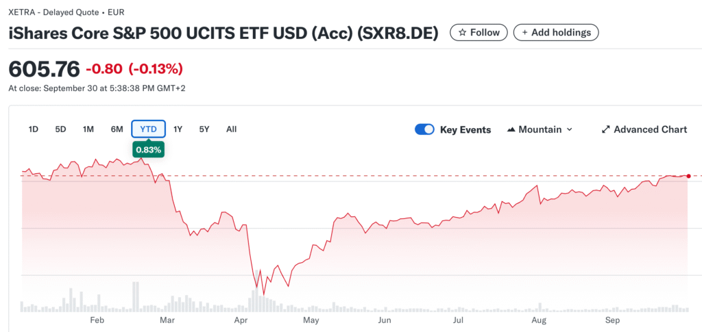Click the star icon in Follow button
702x332 pixels.
(x=462, y=32)
